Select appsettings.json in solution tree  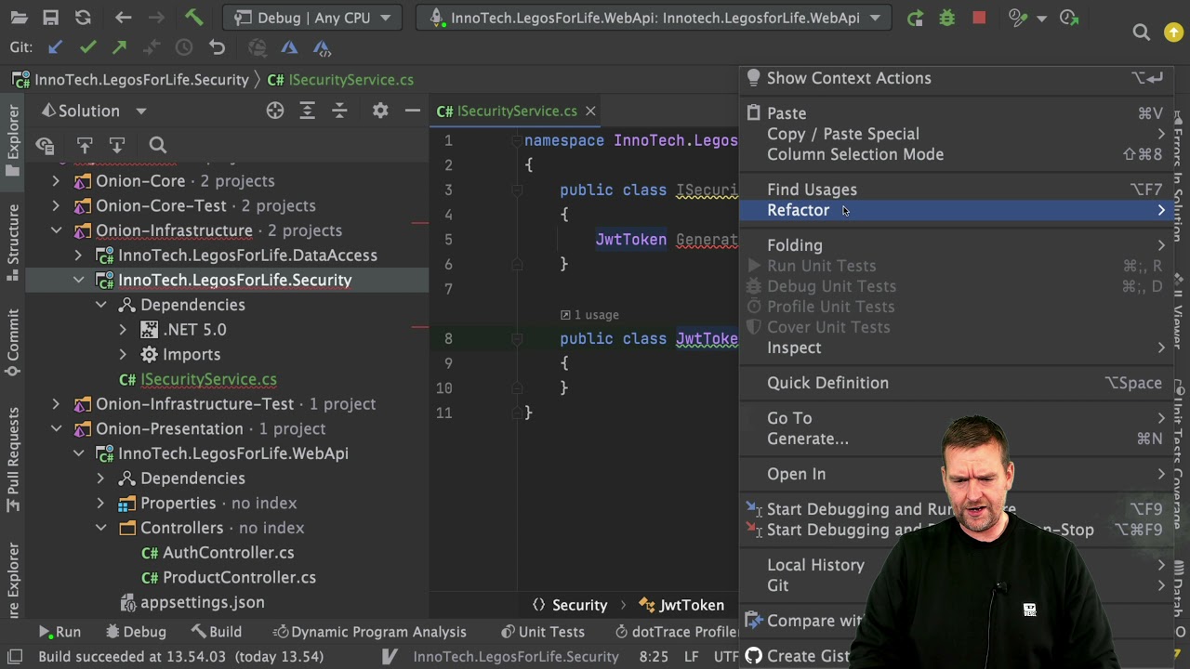(202, 602)
